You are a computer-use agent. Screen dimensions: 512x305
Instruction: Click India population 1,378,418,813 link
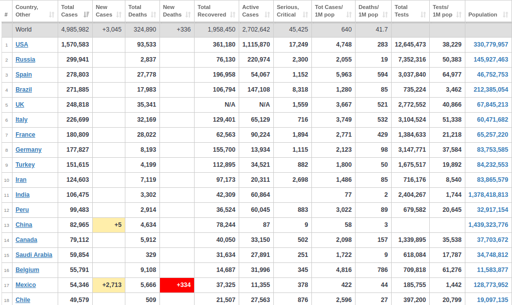click(488, 195)
